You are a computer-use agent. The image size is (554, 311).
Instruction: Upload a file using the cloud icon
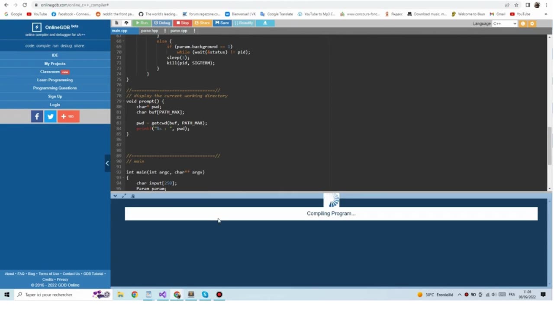126,23
